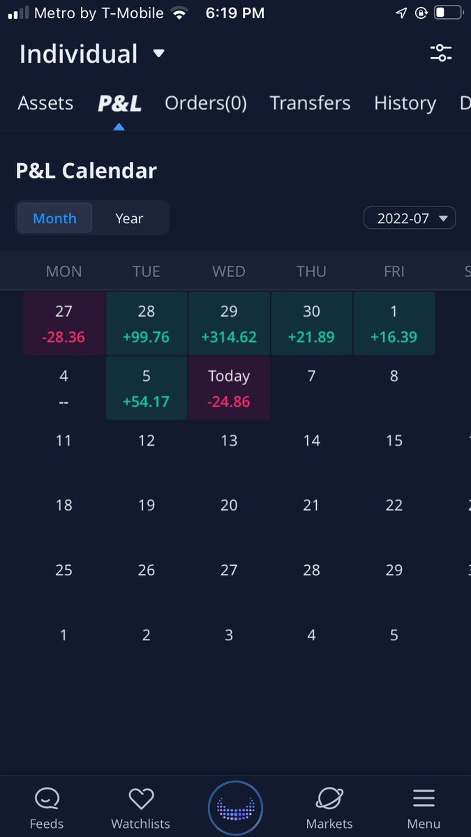The image size is (471, 837).
Task: Tap the Wi-Fi status icon
Action: coord(180,13)
